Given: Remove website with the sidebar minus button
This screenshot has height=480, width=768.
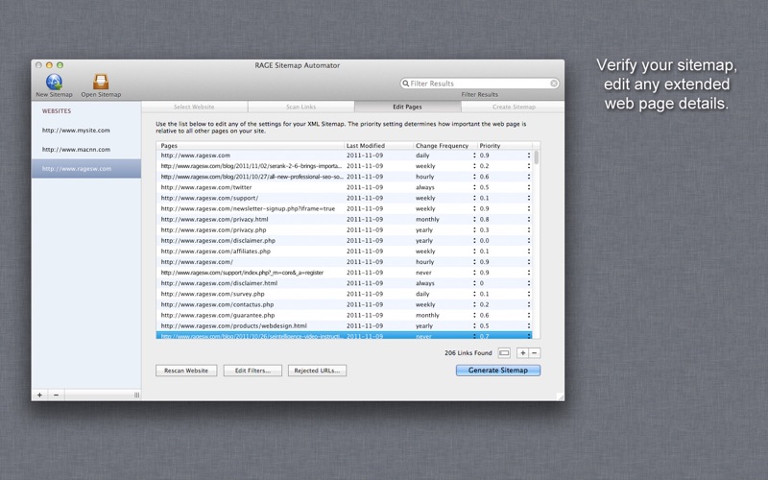Looking at the screenshot, I should click(56, 395).
